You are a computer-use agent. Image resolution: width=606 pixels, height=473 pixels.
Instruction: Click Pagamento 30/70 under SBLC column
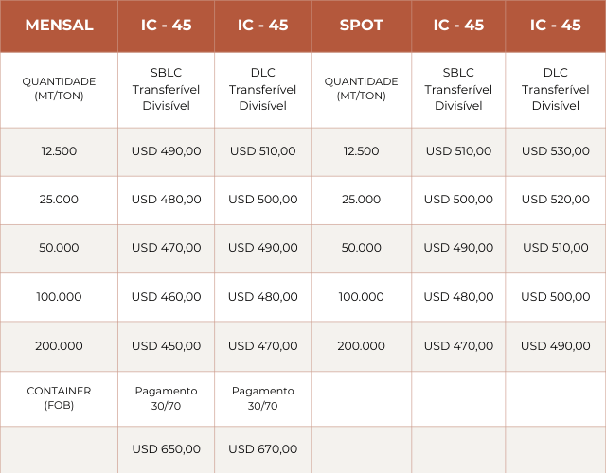point(167,398)
